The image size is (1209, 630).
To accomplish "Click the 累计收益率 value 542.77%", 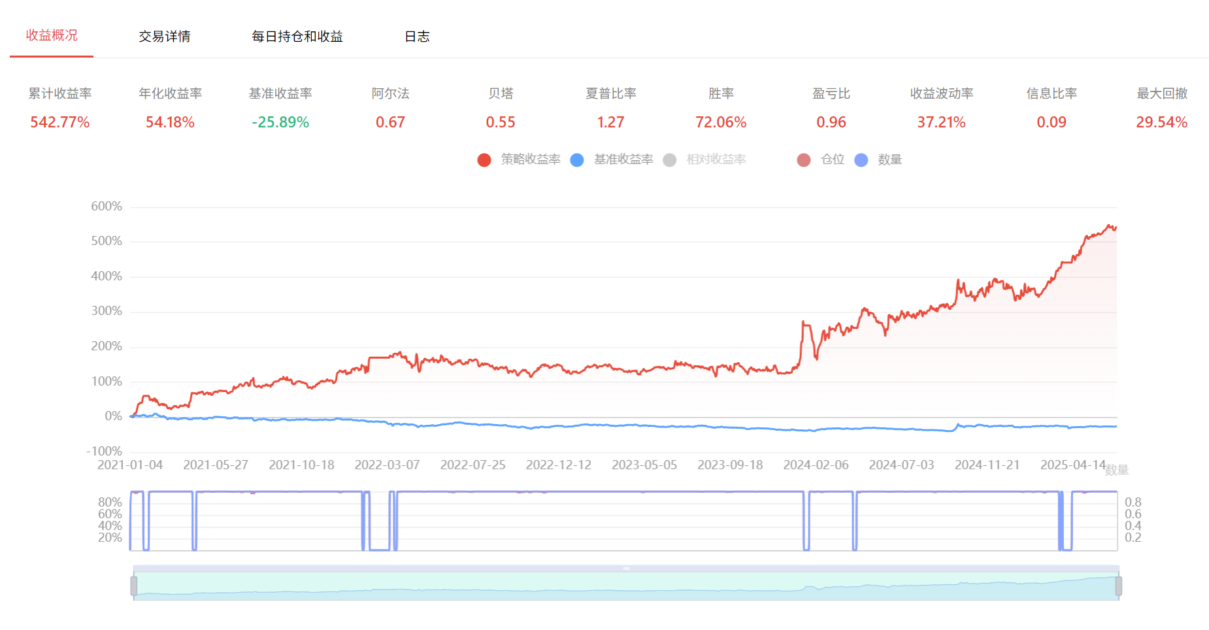I will pyautogui.click(x=59, y=122).
